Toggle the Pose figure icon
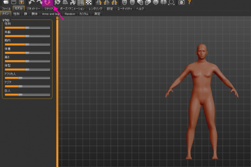 pos(73,2)
